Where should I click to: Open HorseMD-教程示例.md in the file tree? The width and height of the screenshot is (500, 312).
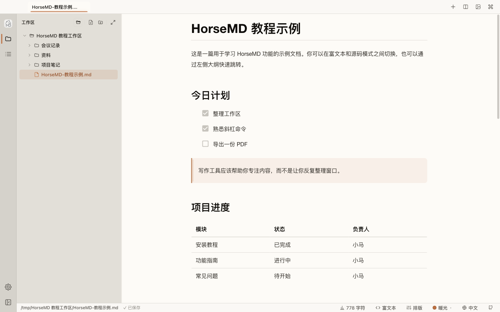click(x=68, y=75)
